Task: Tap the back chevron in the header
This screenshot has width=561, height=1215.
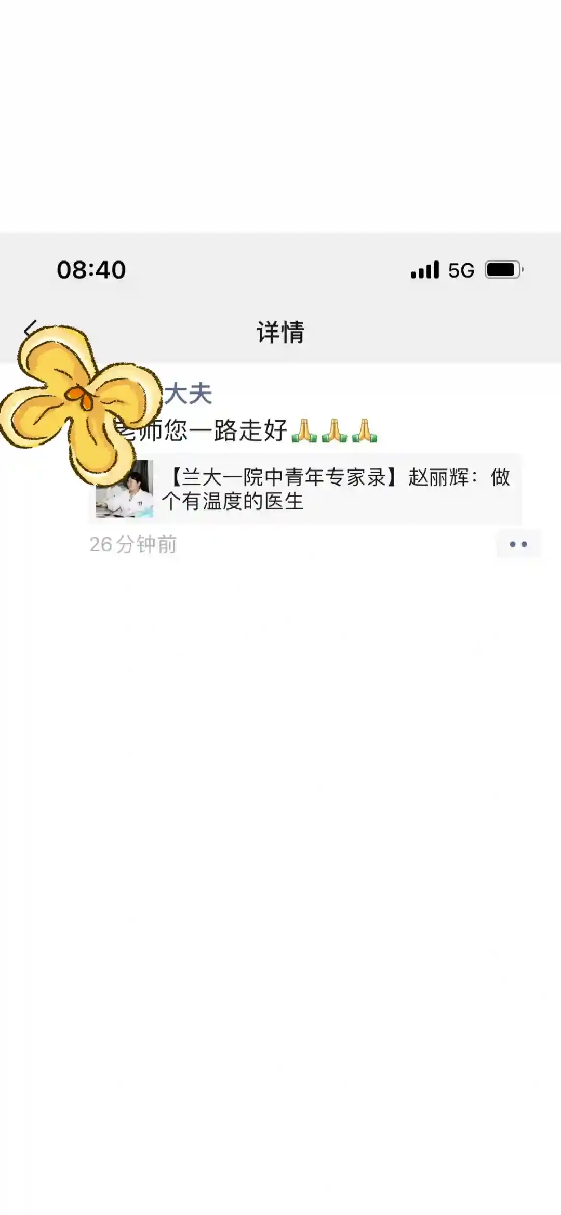Action: [x=30, y=330]
